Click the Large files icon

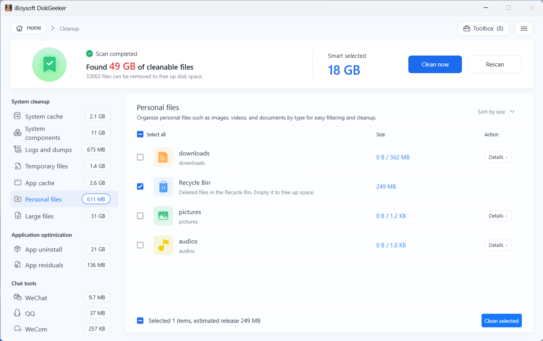pos(18,216)
